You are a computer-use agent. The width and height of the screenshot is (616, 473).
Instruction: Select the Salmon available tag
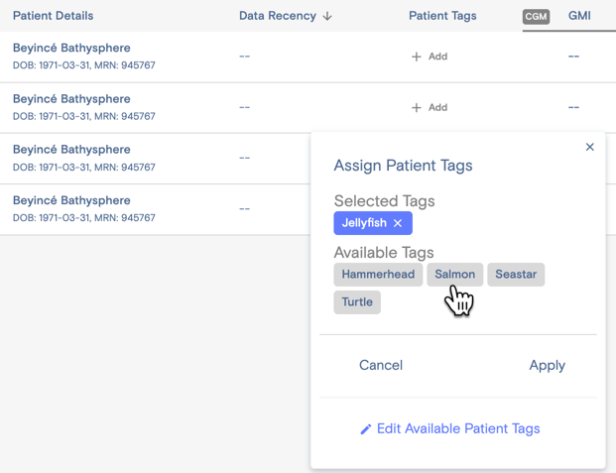coord(455,275)
